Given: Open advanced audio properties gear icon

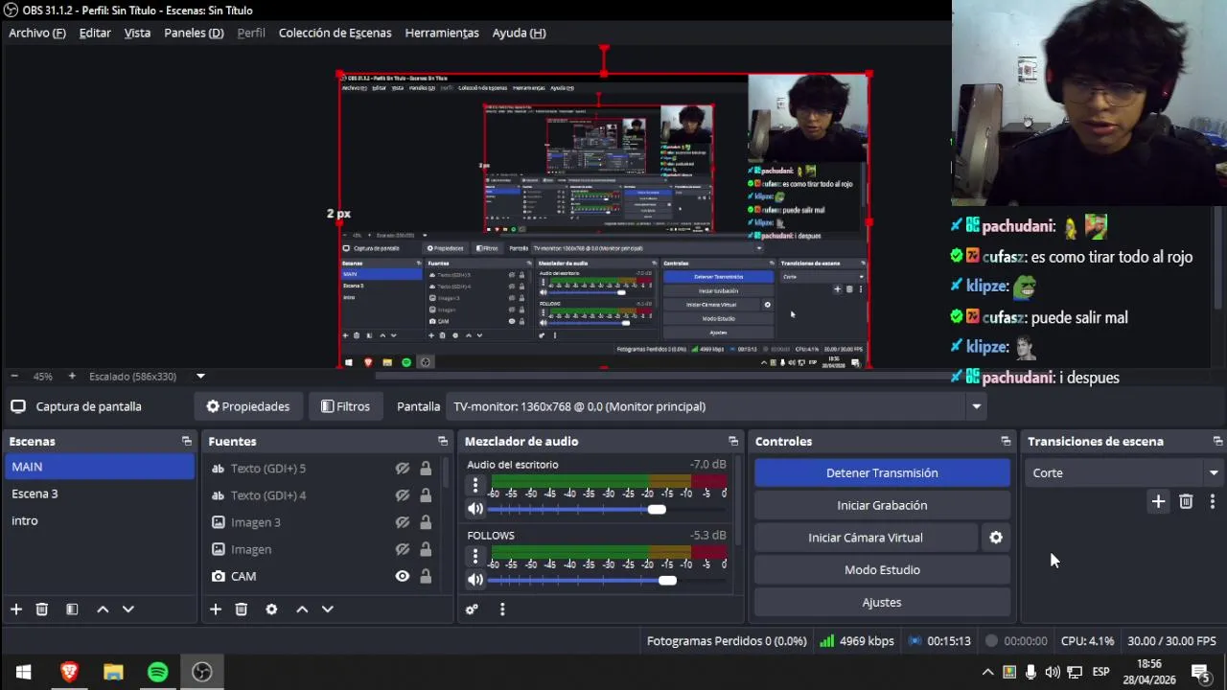Looking at the screenshot, I should point(472,609).
